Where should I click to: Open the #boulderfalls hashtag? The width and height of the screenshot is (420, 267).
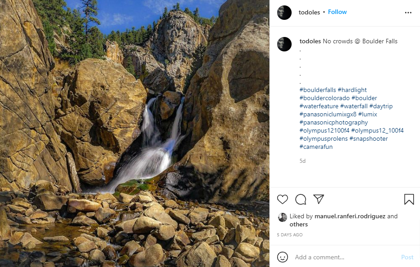click(317, 90)
